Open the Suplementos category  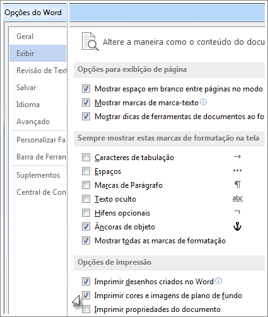coord(38,175)
